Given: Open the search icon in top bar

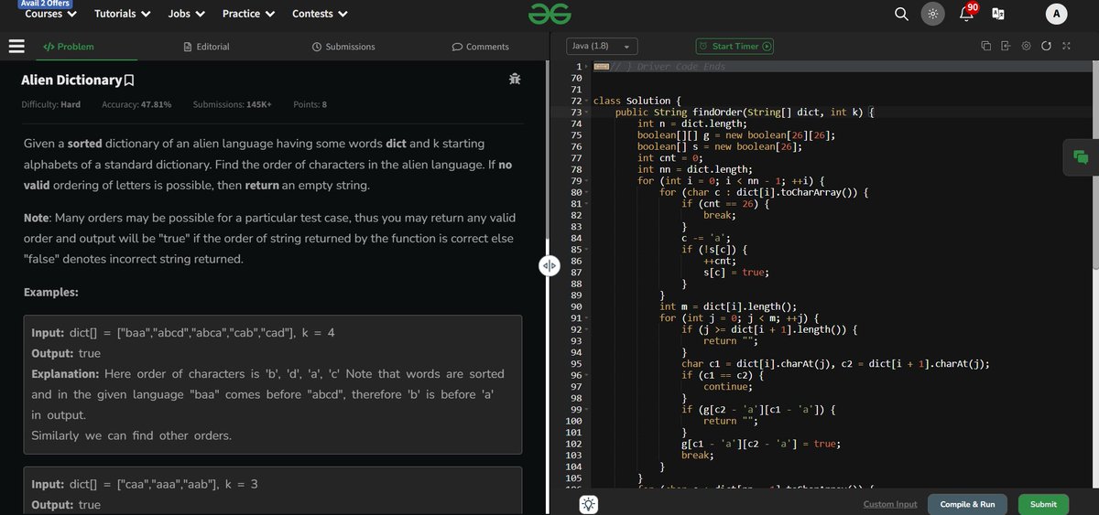Looking at the screenshot, I should [901, 14].
